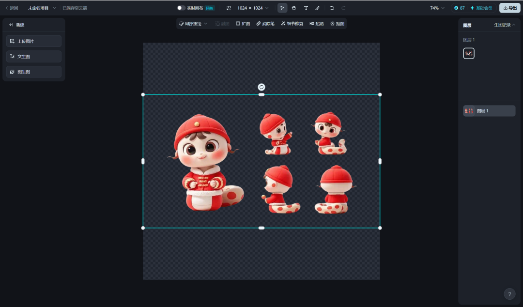The width and height of the screenshot is (523, 307).
Task: Activate the Text tool in the top bar
Action: pyautogui.click(x=306, y=8)
